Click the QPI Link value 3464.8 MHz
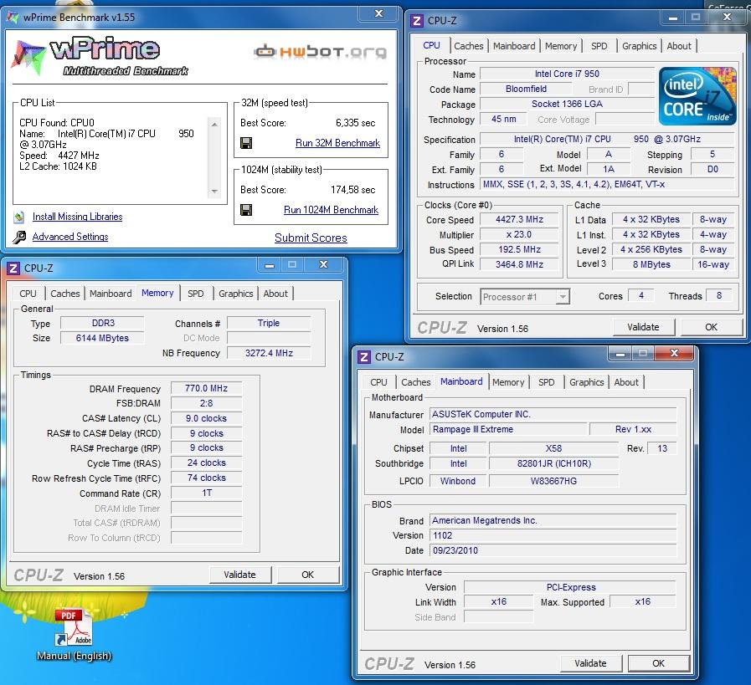This screenshot has width=751, height=685. (519, 264)
